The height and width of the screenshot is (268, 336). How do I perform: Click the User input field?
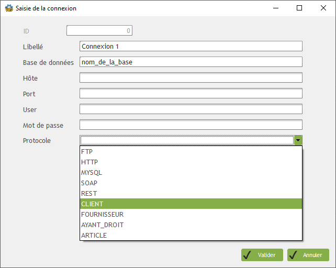191,109
